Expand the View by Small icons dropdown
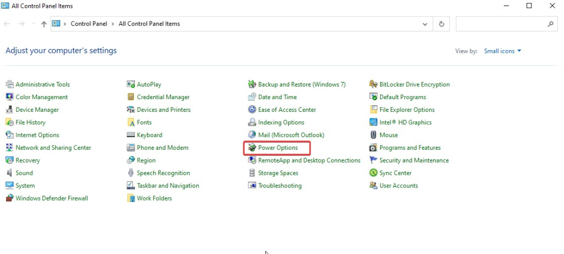This screenshot has width=564, height=254. (x=502, y=51)
